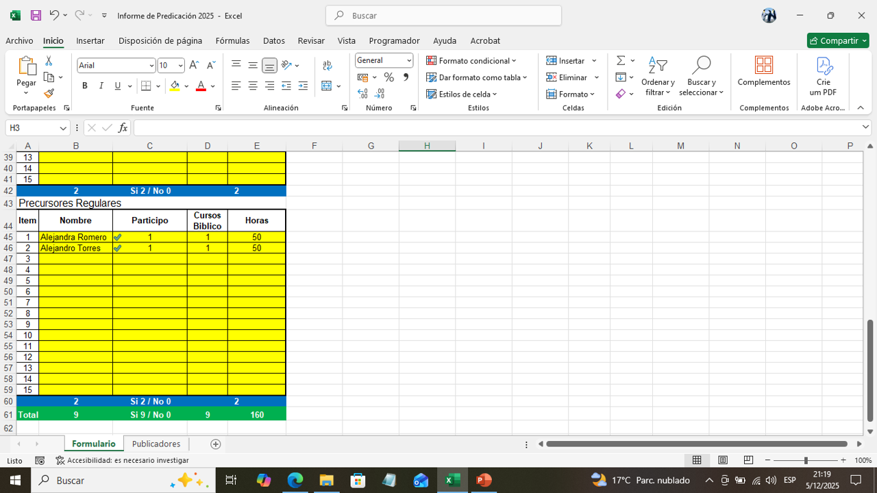877x493 pixels.
Task: Open Outlook from the taskbar
Action: 421,480
